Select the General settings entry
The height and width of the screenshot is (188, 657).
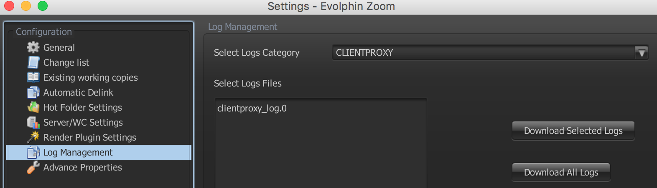[x=59, y=47]
